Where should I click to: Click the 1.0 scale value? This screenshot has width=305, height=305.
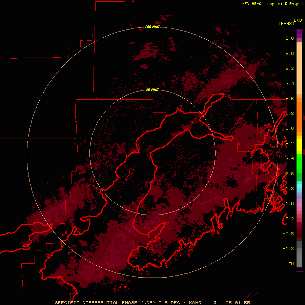click(290, 204)
